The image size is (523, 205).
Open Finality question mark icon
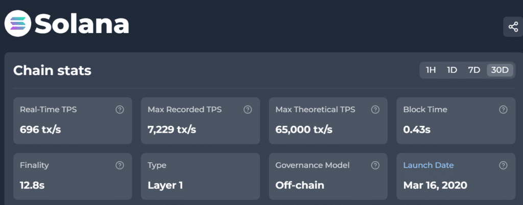120,165
